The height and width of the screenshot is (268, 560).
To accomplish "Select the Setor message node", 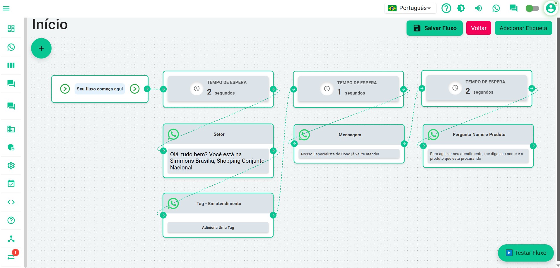I will coord(218,134).
